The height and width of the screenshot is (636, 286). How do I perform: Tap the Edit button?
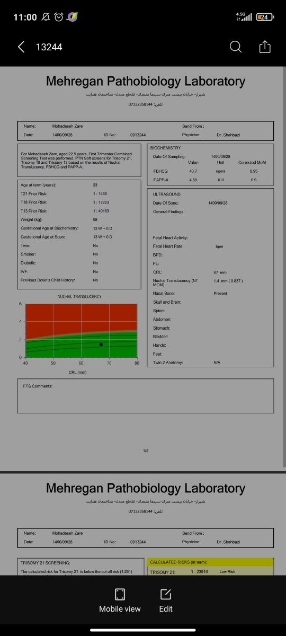pyautogui.click(x=166, y=600)
